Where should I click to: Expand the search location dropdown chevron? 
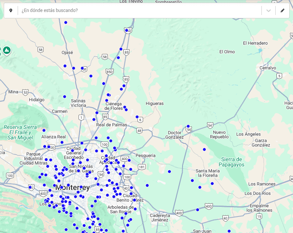[269, 10]
